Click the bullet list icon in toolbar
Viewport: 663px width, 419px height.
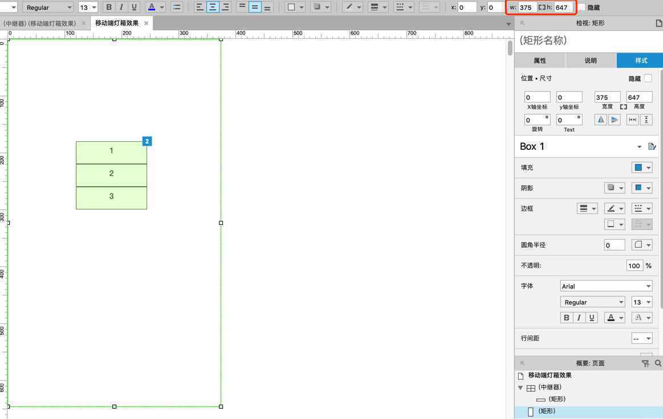pos(177,7)
